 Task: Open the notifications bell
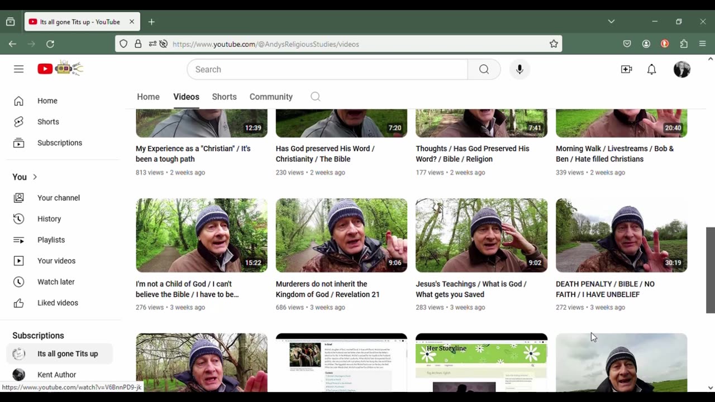click(x=651, y=69)
